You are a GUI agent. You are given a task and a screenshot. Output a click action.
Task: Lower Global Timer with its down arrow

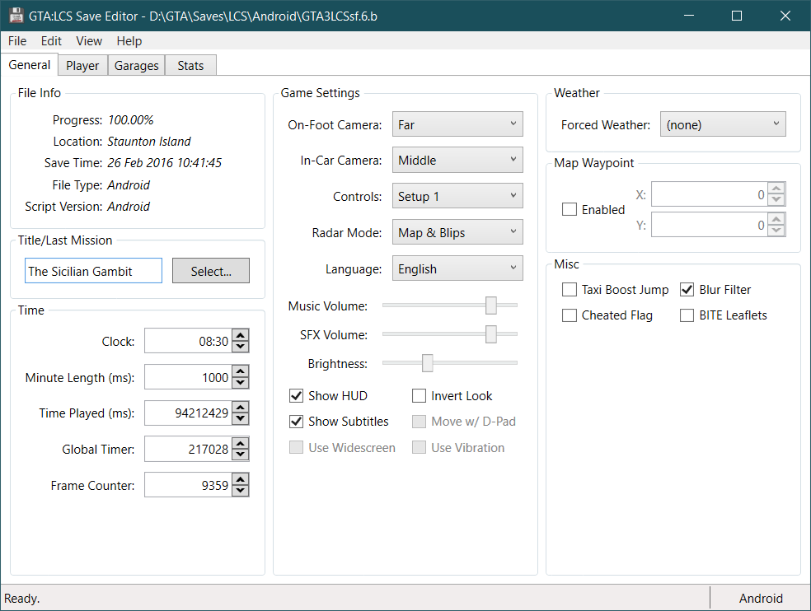coord(241,455)
